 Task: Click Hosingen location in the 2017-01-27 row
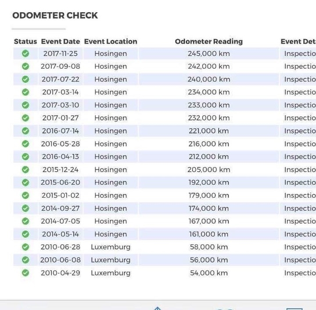tap(111, 118)
